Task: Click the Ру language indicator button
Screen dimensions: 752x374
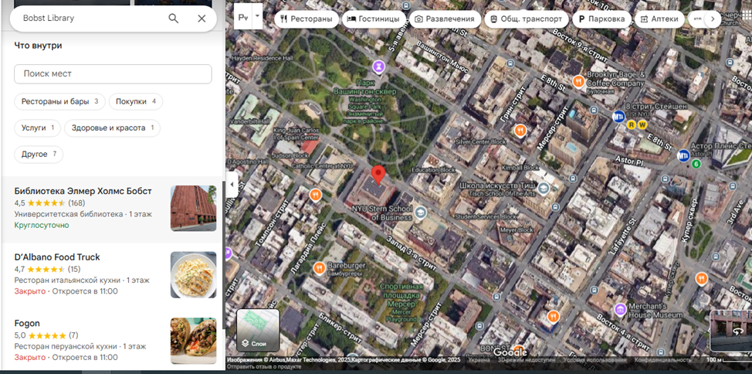Action: click(x=243, y=16)
